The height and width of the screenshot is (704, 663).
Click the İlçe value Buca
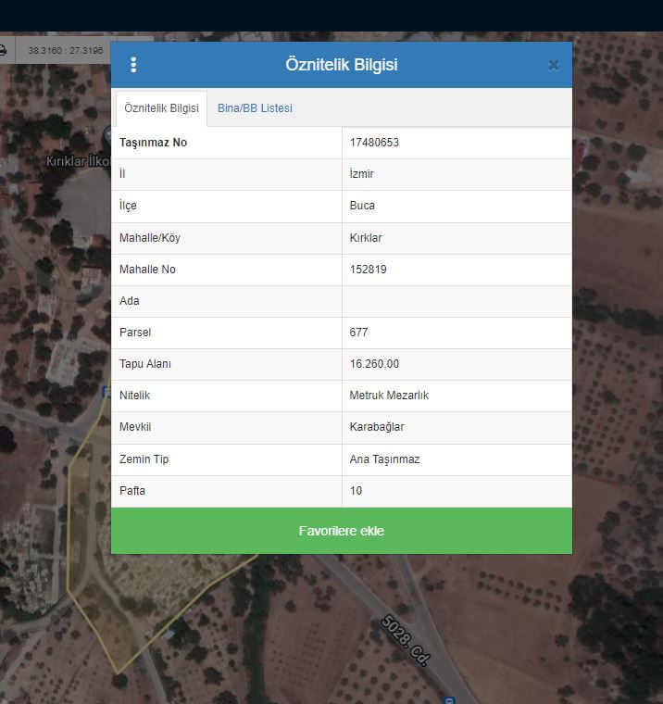tap(362, 206)
